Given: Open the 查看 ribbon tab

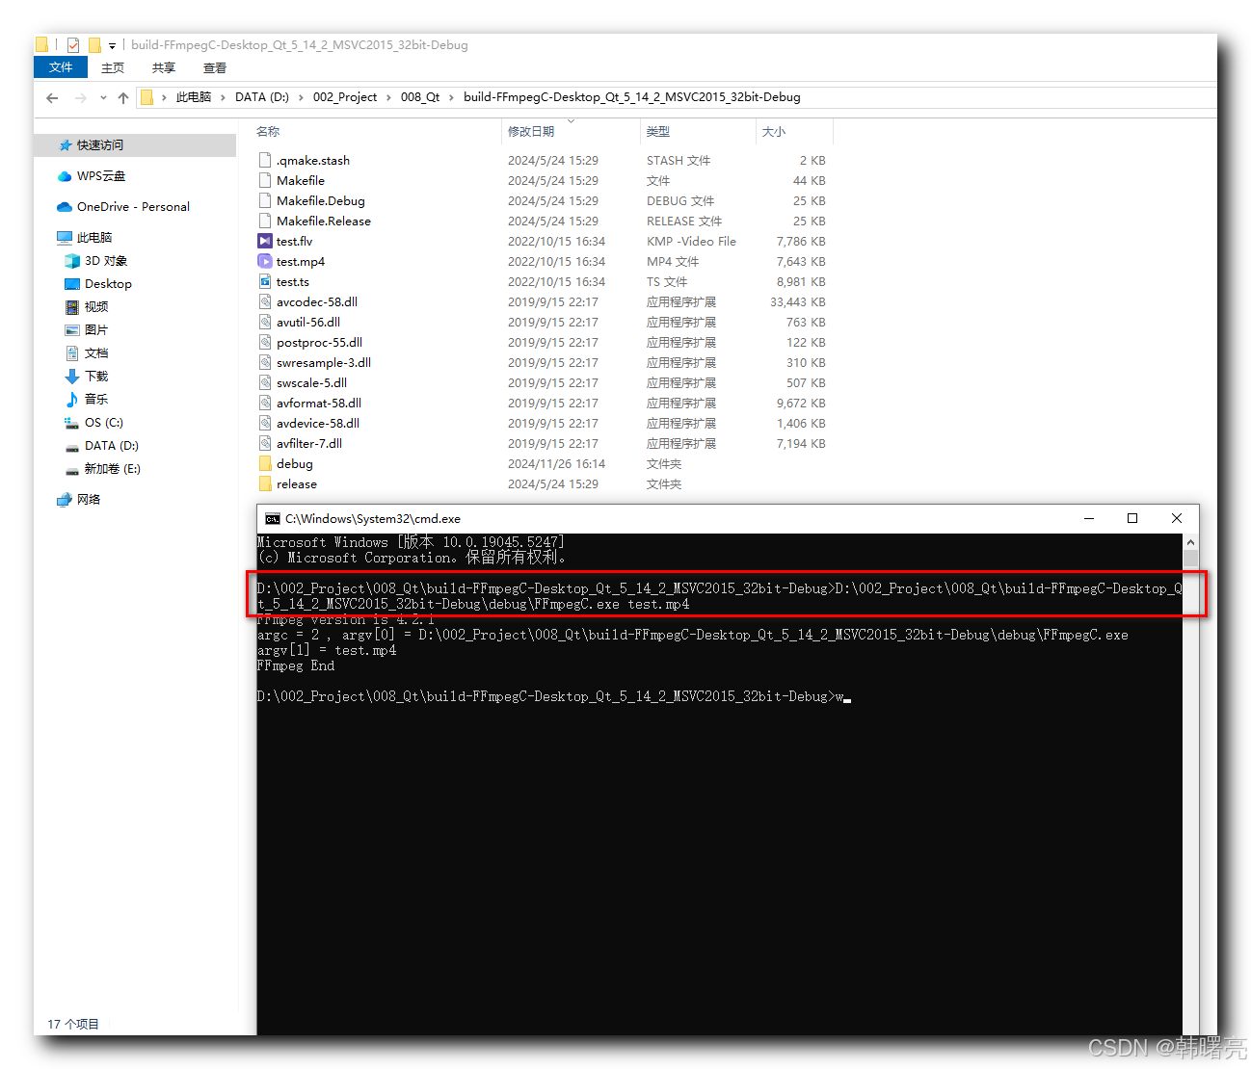Looking at the screenshot, I should coord(215,67).
